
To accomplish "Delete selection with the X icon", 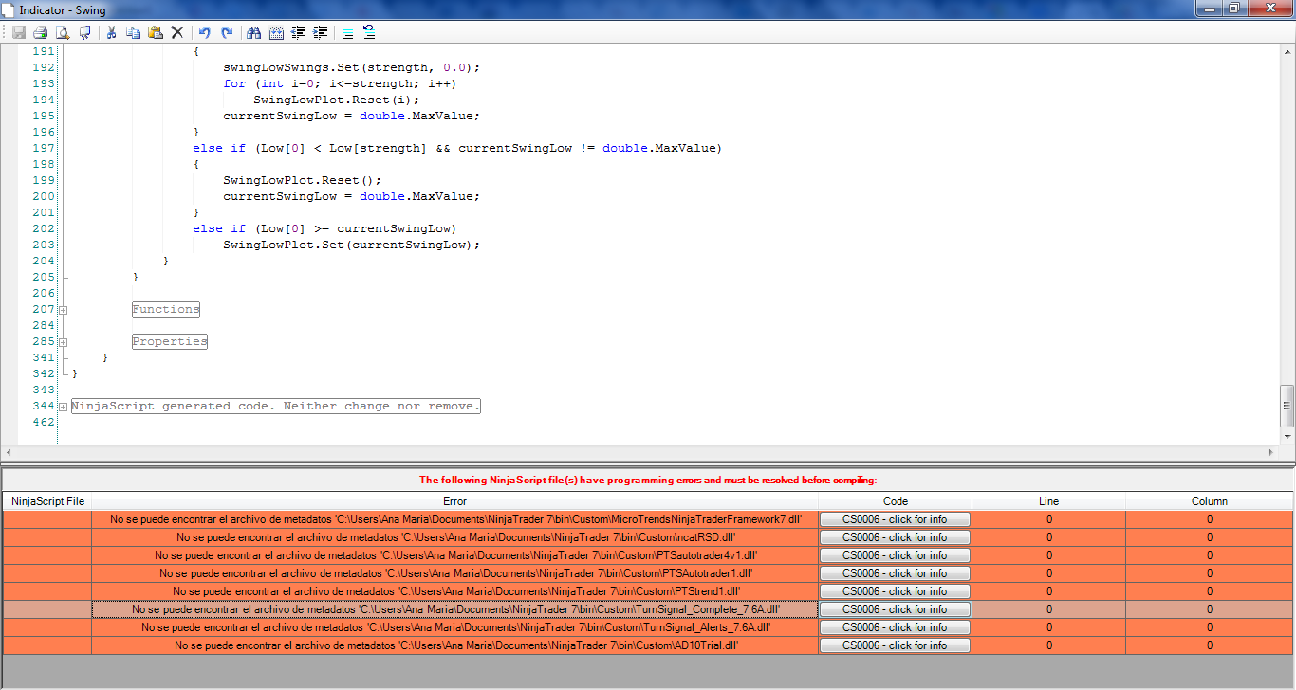I will tap(176, 32).
